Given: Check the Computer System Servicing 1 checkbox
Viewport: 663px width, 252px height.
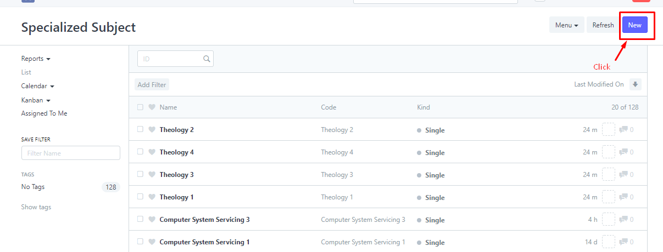Looking at the screenshot, I should (140, 242).
